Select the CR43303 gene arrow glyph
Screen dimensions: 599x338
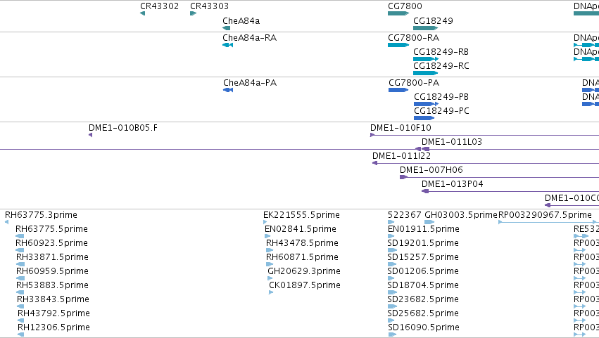(x=194, y=13)
